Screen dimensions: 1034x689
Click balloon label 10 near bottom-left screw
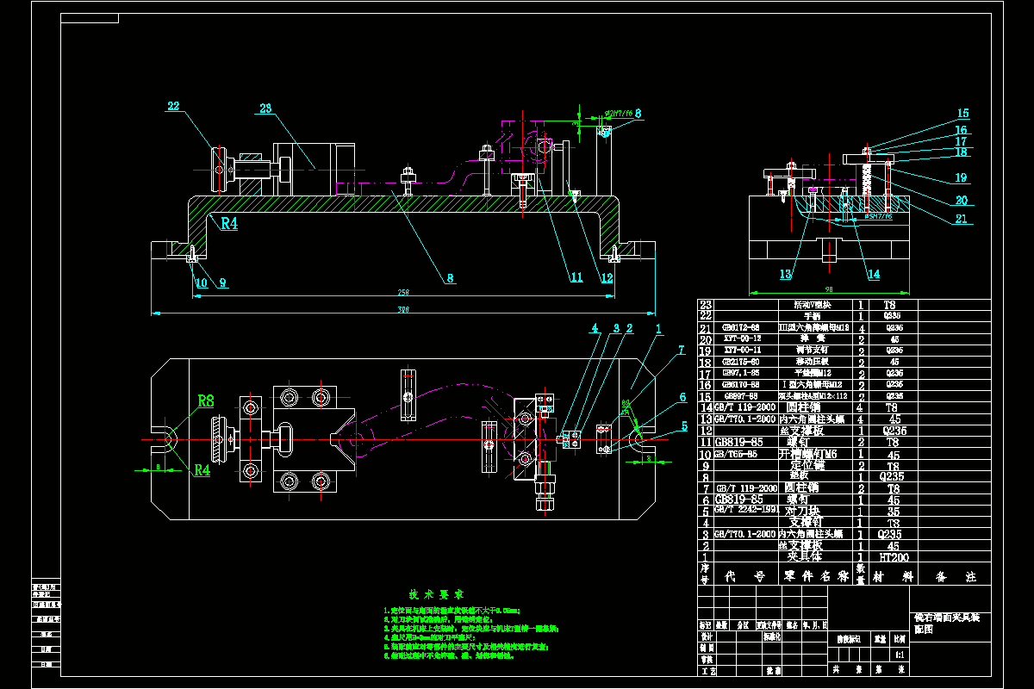(201, 282)
